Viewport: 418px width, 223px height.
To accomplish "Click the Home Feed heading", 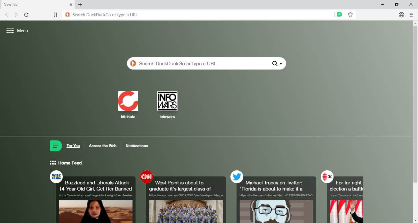I will coord(70,163).
